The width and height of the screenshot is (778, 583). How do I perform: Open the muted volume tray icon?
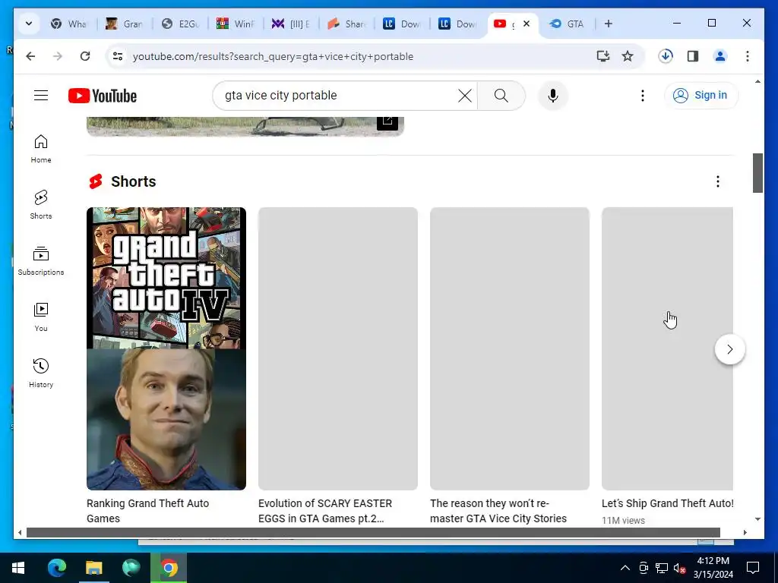(679, 568)
